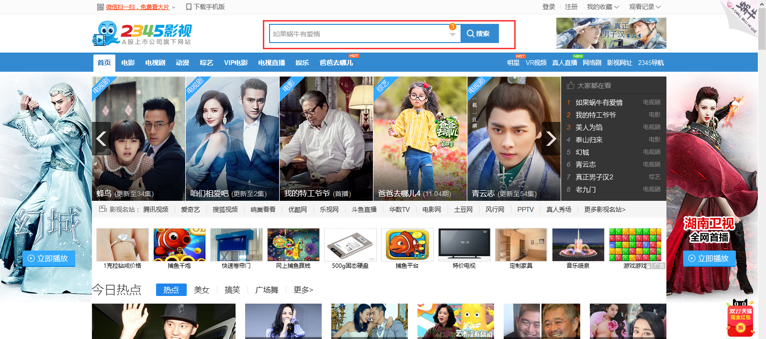Click the 立即播放 button on the left banner
Image resolution: width=766 pixels, height=339 pixels.
pyautogui.click(x=48, y=258)
